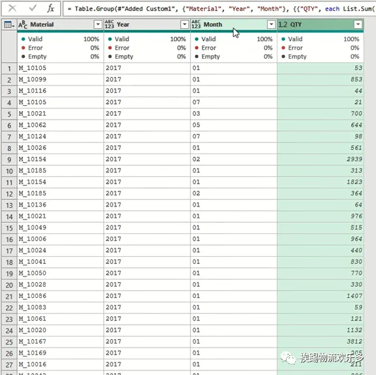Open the Month column filter dropdown

271,24
